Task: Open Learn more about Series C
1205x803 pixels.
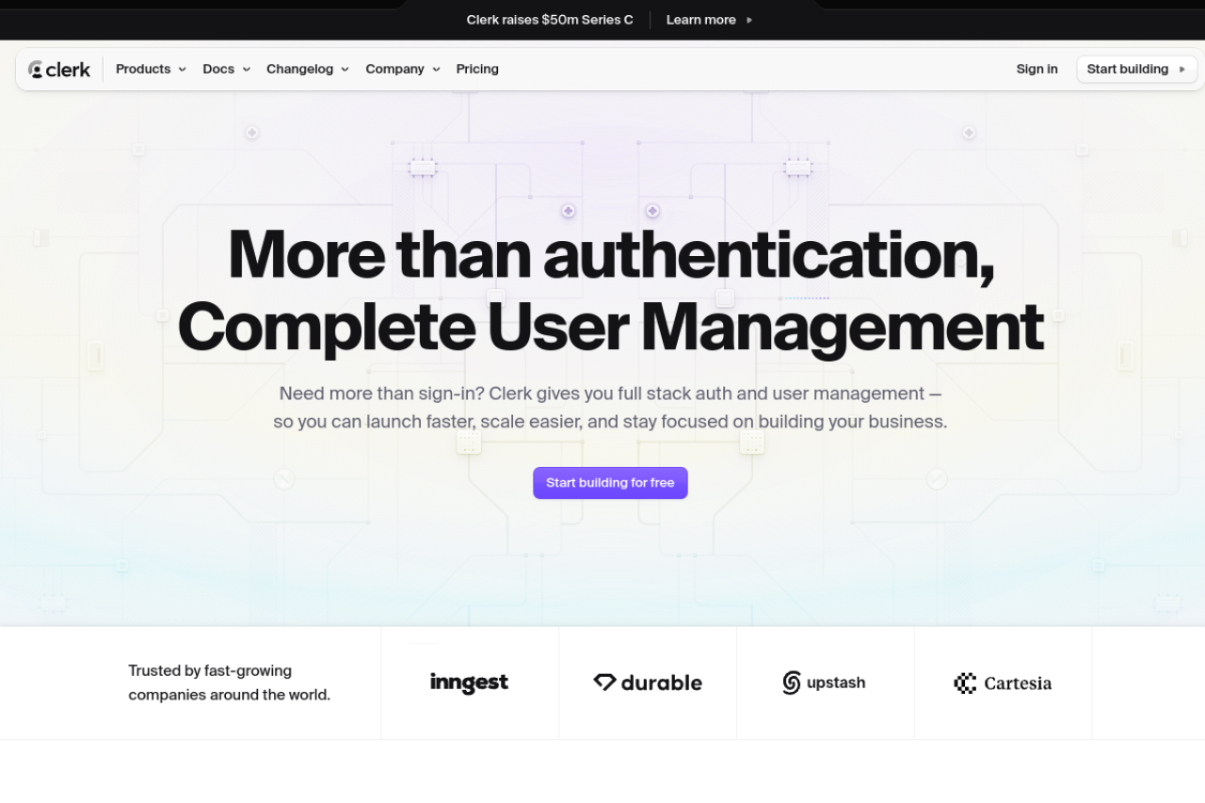Action: click(701, 20)
